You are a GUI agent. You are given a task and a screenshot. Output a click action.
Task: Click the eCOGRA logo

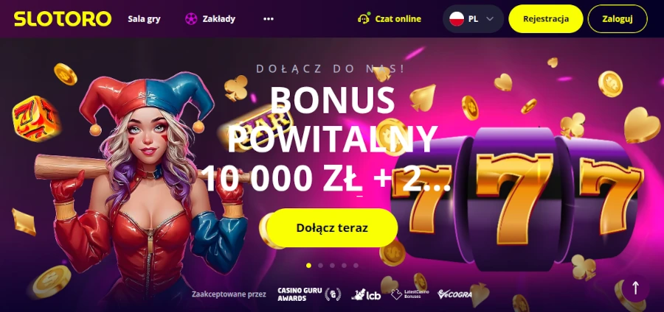pos(454,294)
